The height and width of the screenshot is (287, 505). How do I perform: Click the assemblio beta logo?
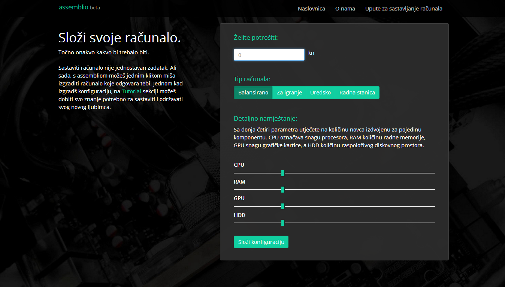tap(79, 7)
